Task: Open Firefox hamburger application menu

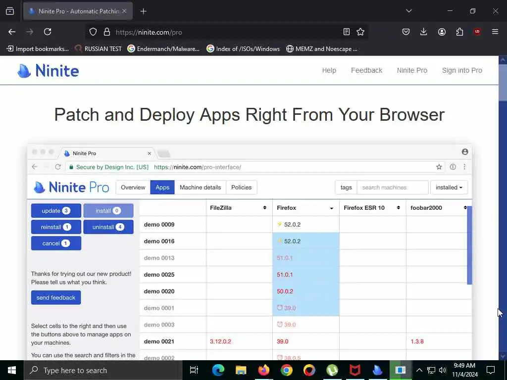Action: point(495,32)
